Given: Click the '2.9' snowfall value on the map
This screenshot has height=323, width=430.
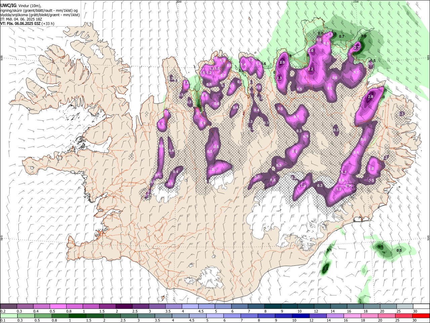Looking at the screenshot, I should pyautogui.click(x=283, y=63).
